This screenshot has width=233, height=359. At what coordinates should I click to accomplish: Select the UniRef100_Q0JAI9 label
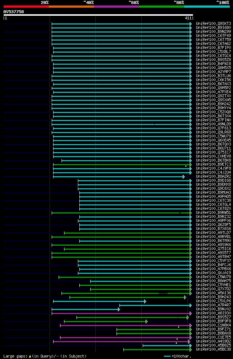pos(213,273)
